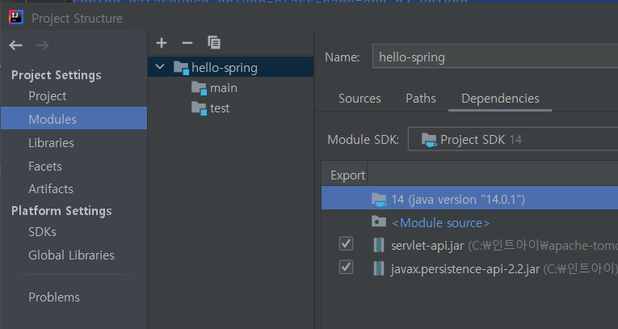Open Artifacts settings section
The width and height of the screenshot is (618, 329).
point(51,189)
